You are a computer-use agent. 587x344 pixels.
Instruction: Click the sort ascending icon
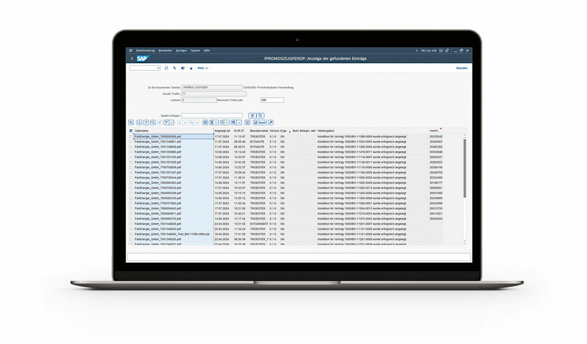[139, 122]
